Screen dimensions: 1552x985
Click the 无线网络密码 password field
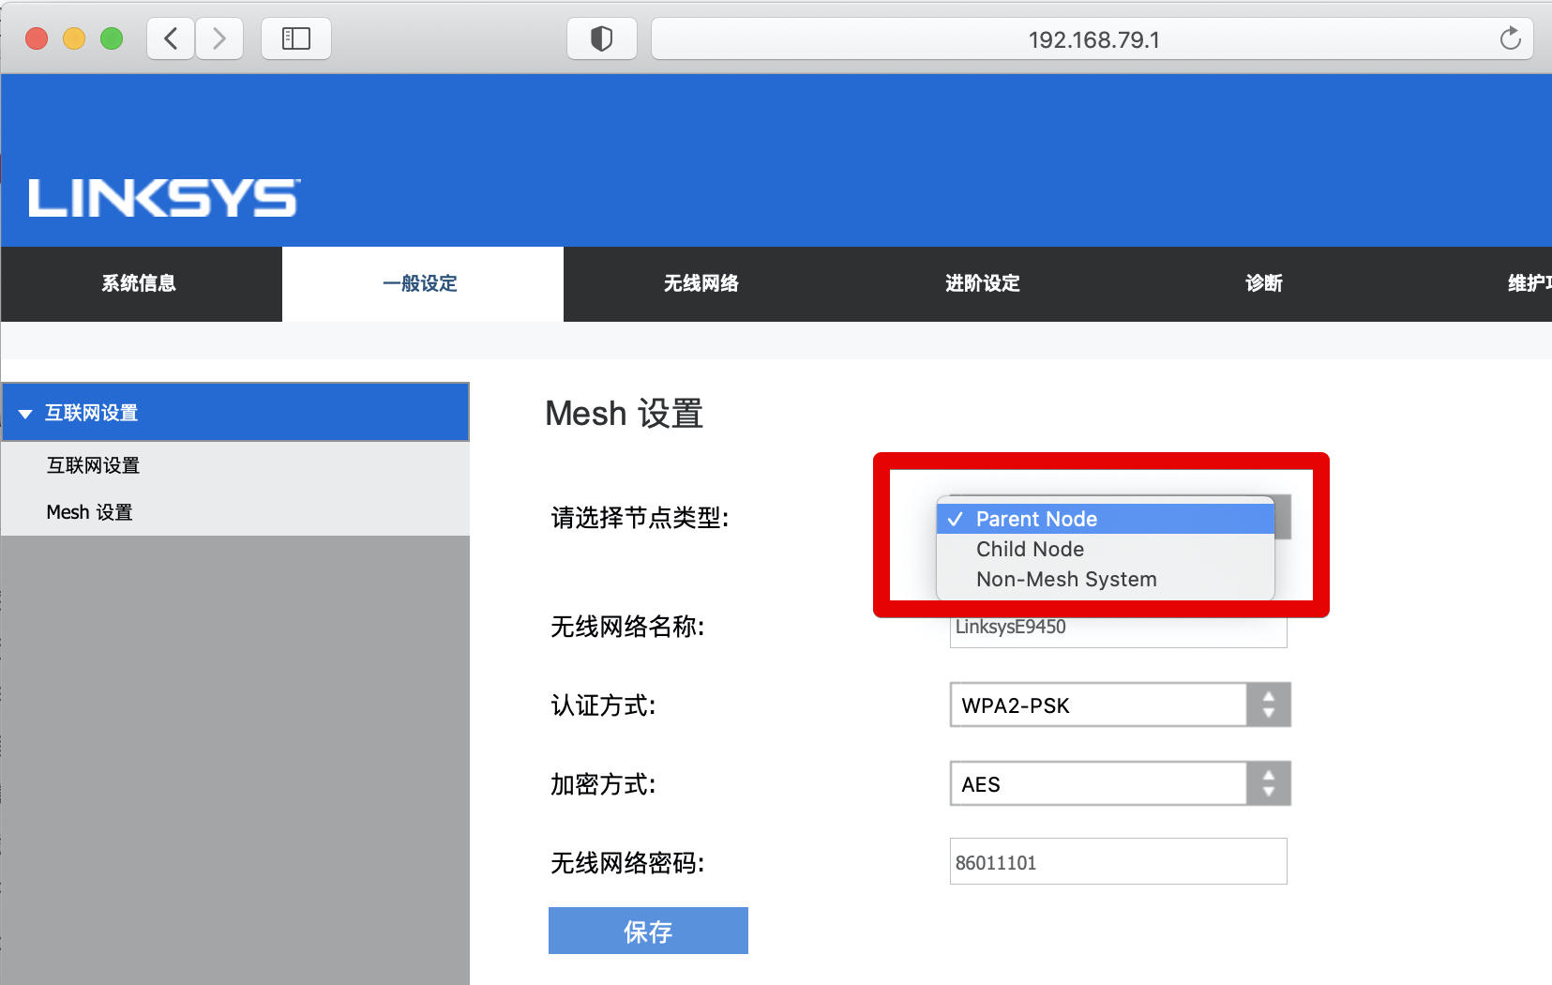(x=1116, y=860)
